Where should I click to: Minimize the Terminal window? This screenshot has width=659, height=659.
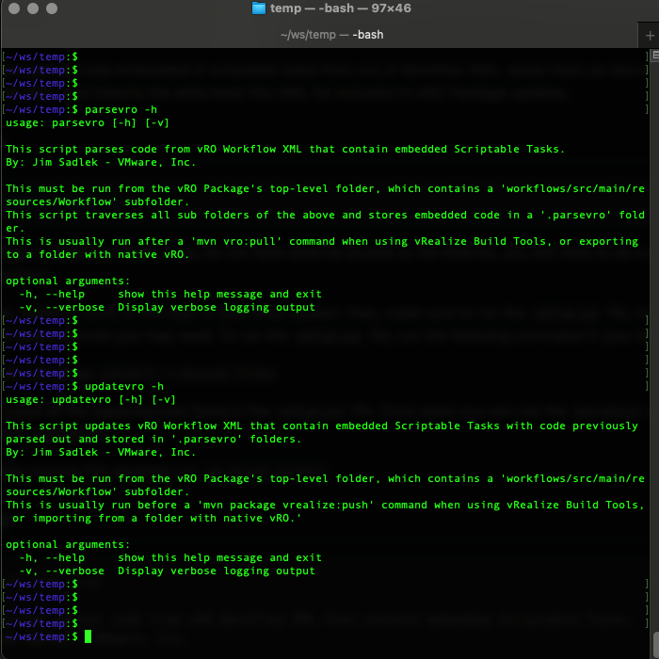pyautogui.click(x=31, y=8)
